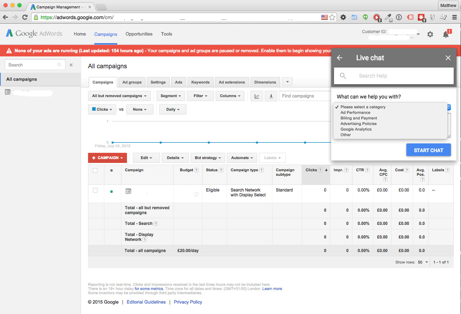Open the Privacy Policy link

pyautogui.click(x=188, y=302)
